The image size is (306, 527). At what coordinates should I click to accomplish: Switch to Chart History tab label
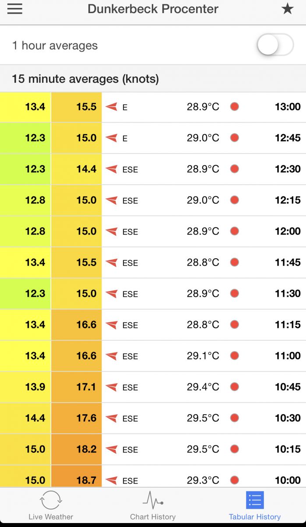pos(153,517)
